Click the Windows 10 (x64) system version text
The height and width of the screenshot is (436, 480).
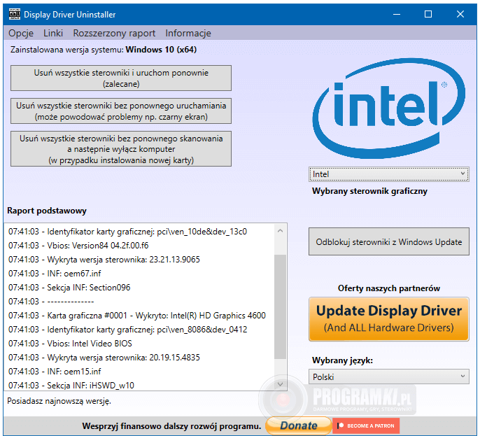click(161, 50)
